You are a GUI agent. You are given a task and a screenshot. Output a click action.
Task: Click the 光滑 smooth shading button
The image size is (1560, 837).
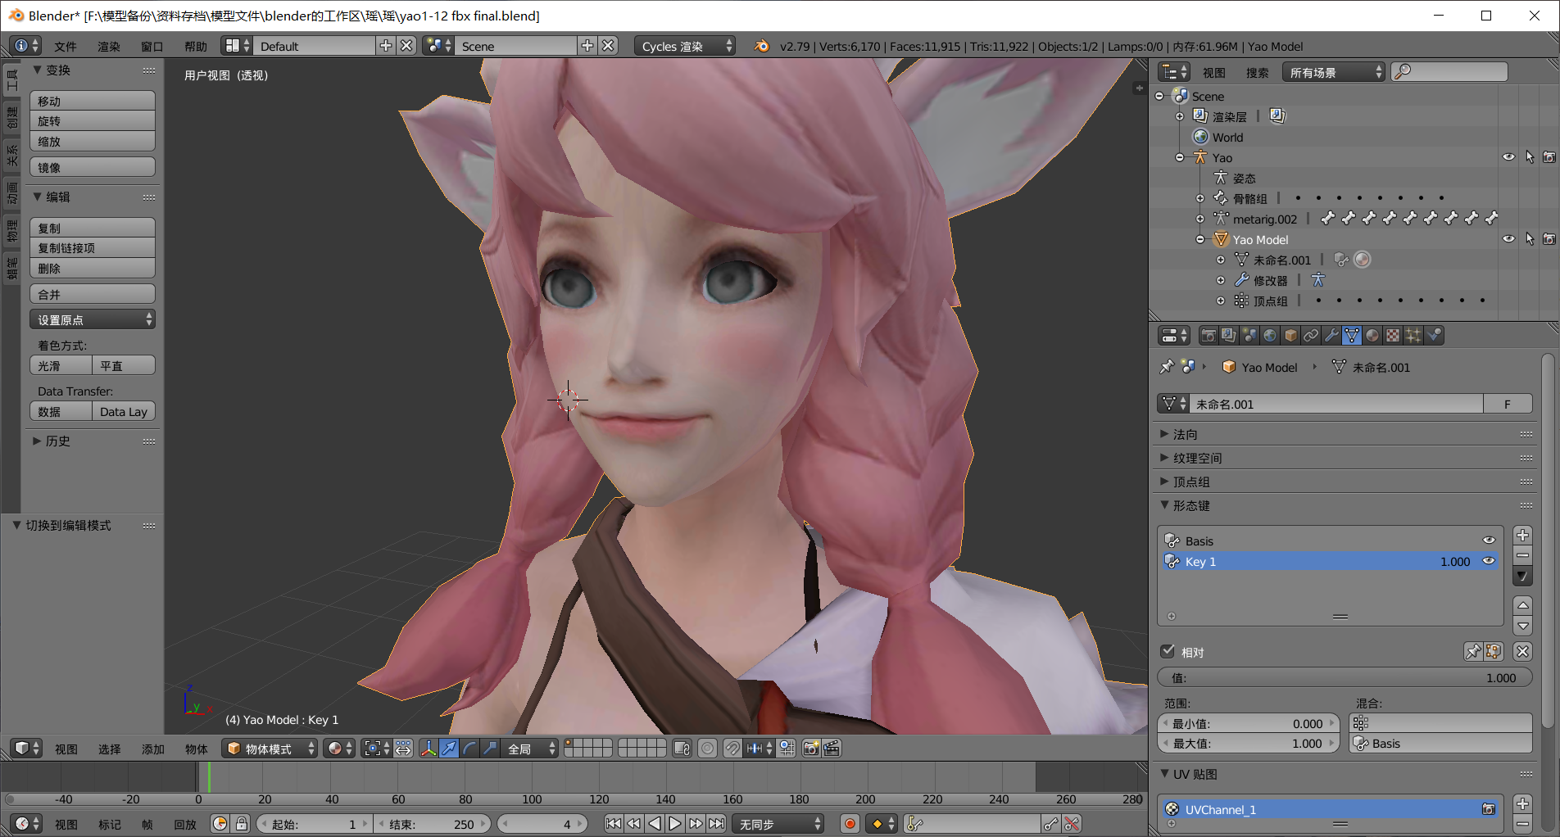coord(61,365)
